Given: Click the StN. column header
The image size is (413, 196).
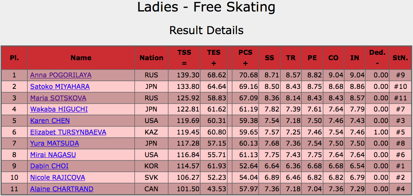Looking at the screenshot, I should tap(400, 58).
